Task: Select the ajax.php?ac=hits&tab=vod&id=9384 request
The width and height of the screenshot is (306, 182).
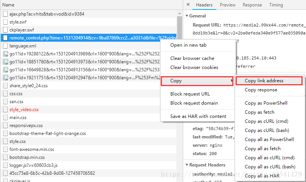Action: point(89,14)
